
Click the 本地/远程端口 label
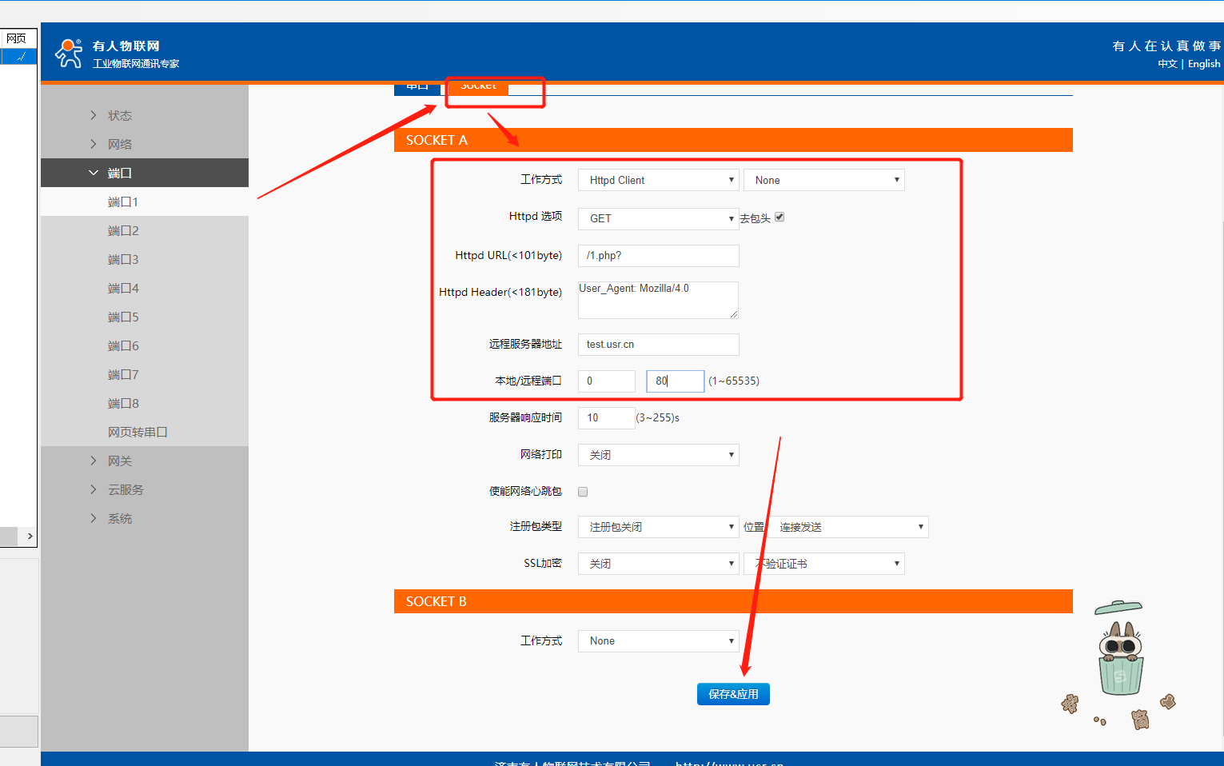click(x=528, y=381)
